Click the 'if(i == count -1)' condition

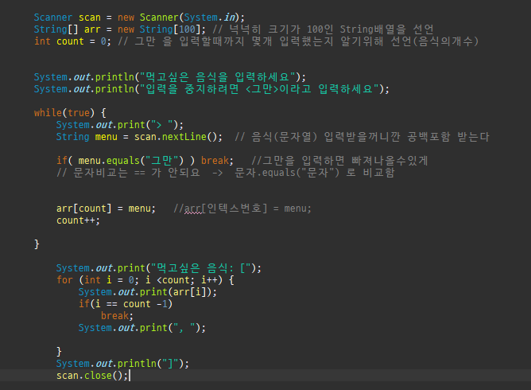click(x=126, y=304)
